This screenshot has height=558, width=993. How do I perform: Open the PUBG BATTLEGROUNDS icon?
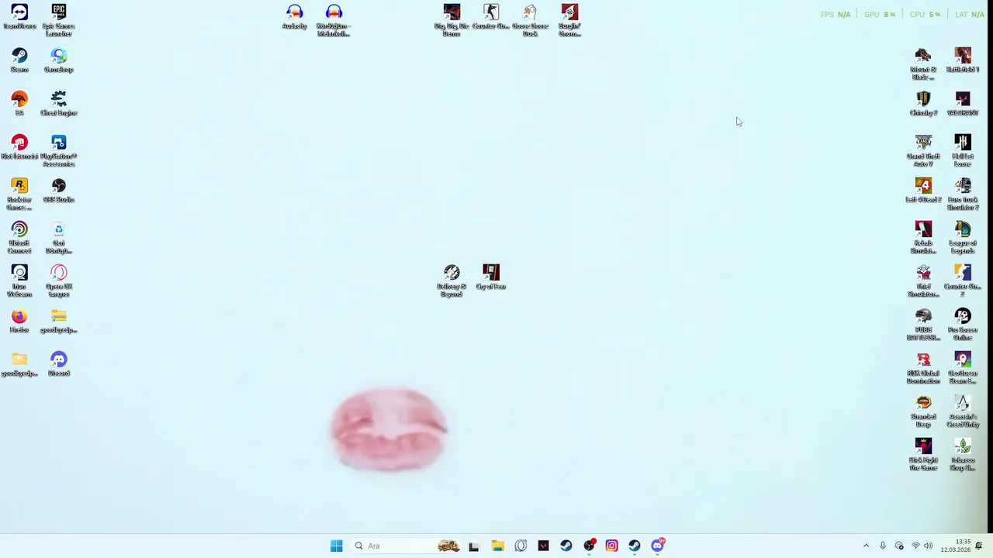[x=923, y=324]
